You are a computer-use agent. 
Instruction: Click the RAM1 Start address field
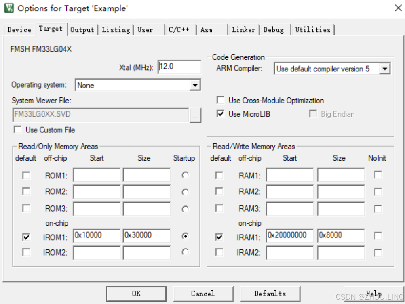click(x=290, y=175)
